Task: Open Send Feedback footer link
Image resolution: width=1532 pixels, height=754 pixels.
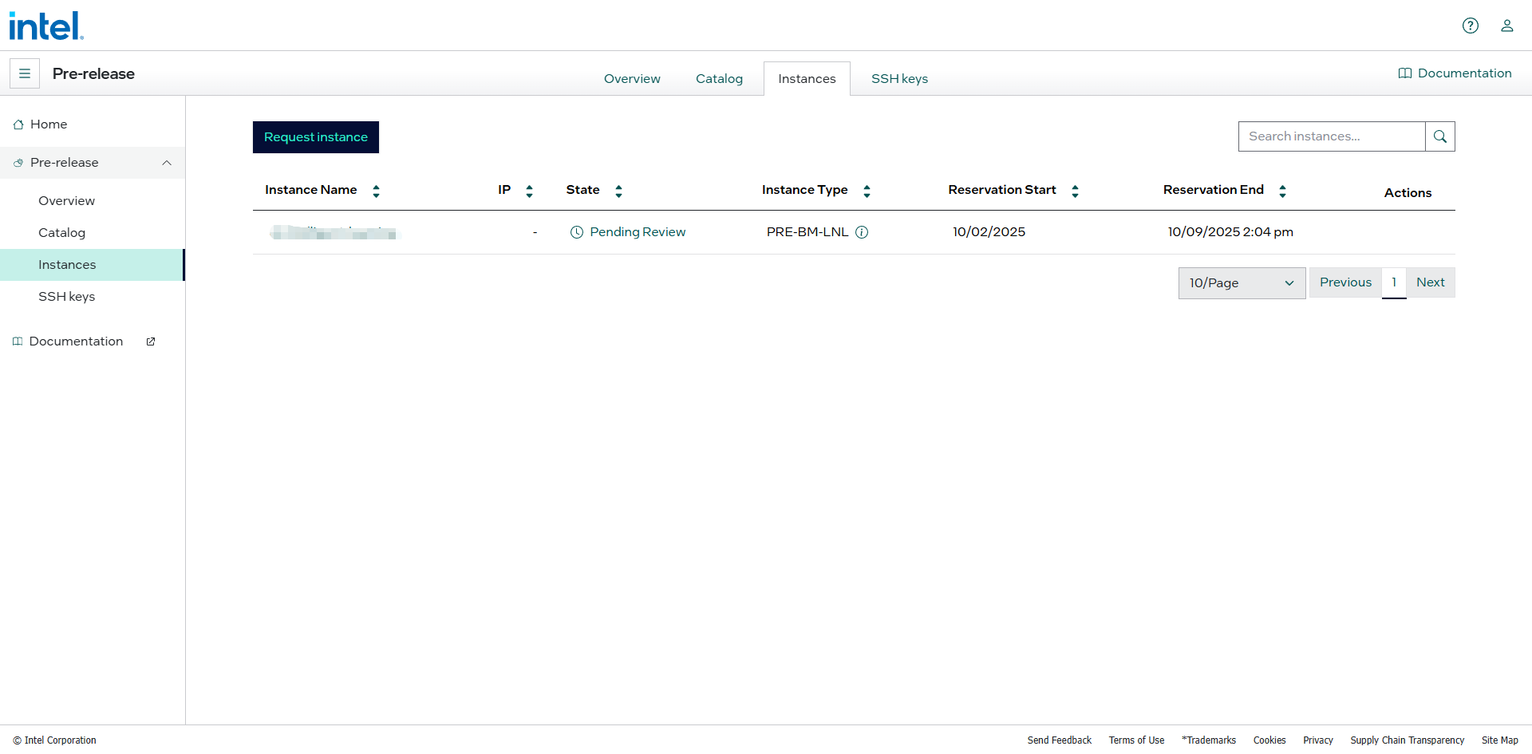Action: click(x=1059, y=740)
